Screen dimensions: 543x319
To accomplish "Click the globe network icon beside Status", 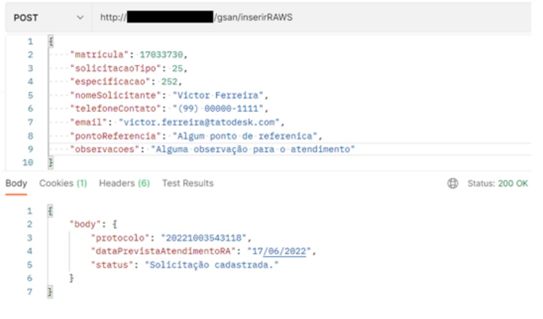I will (x=453, y=183).
